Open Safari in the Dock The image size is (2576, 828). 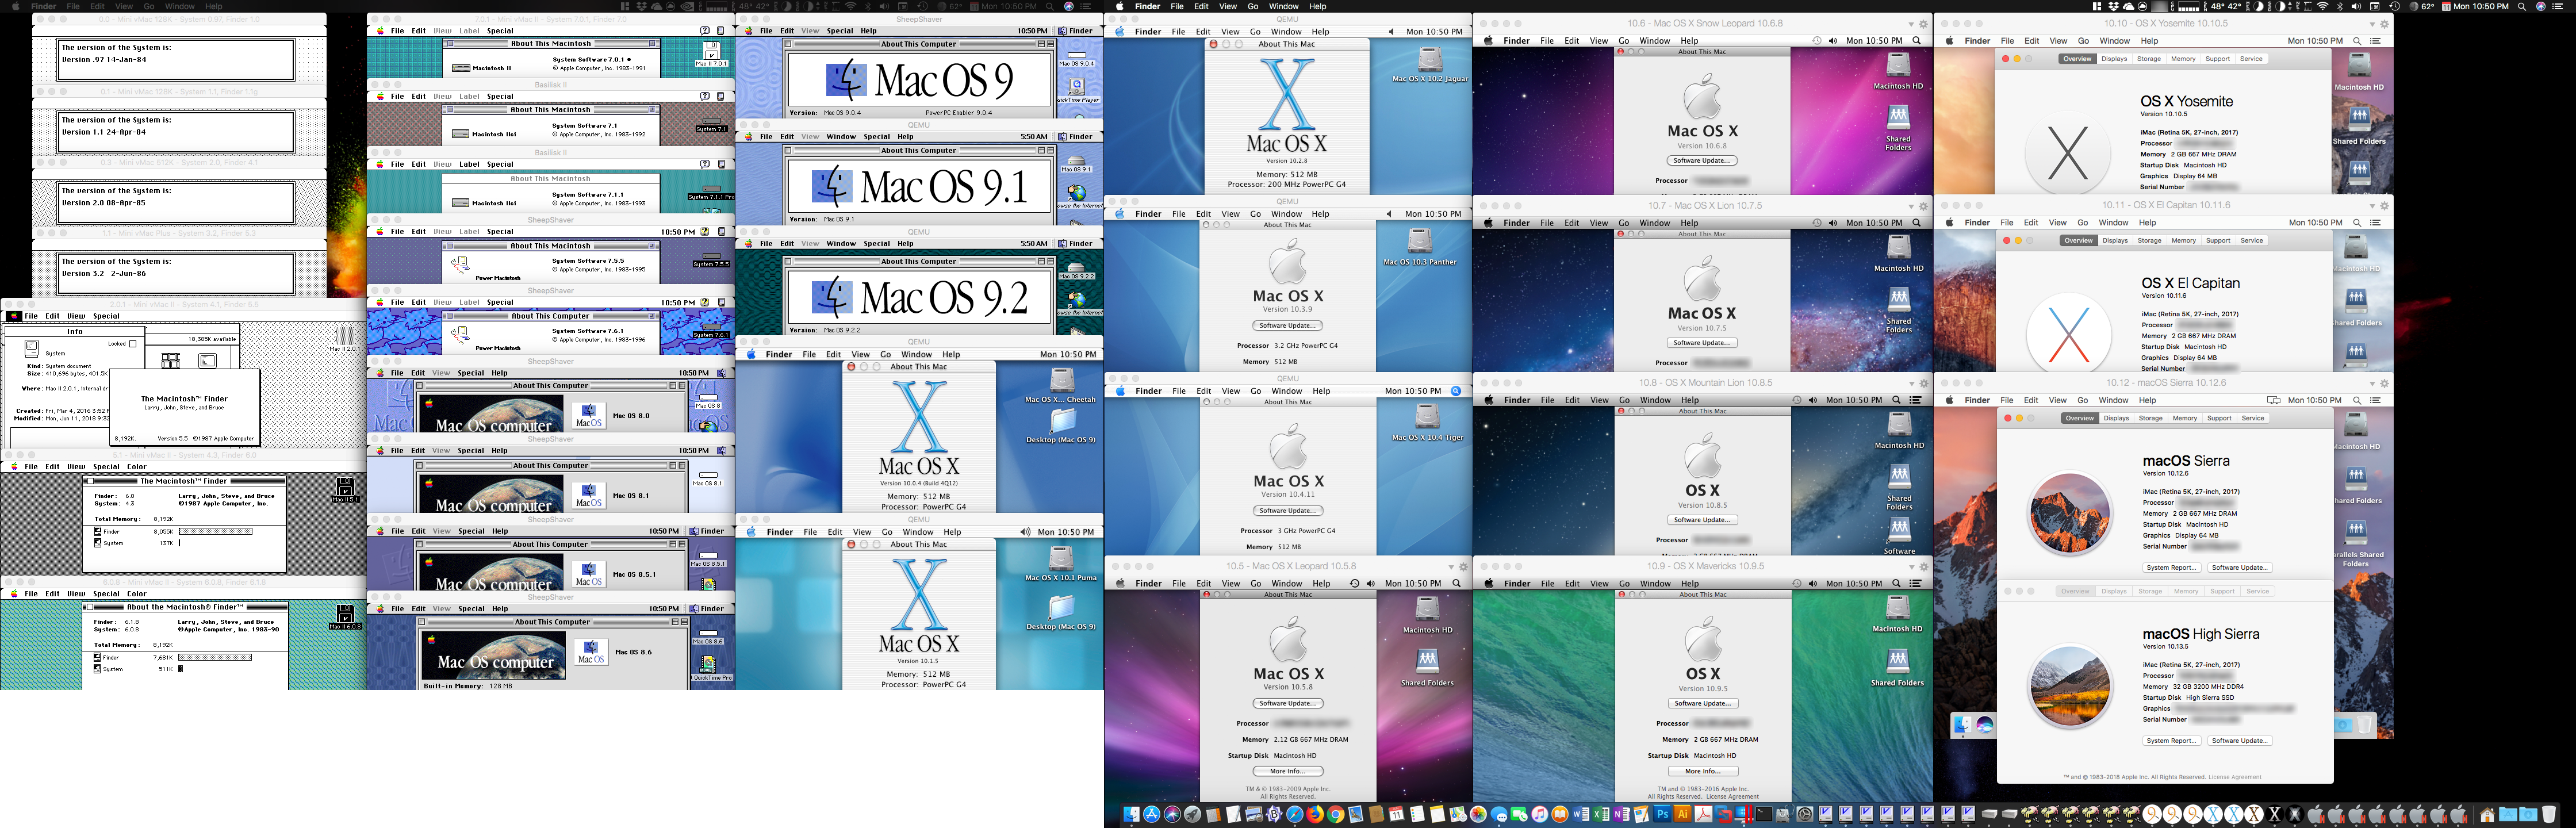coord(1295,814)
